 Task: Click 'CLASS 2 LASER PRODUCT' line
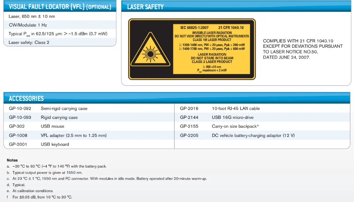[x=212, y=62]
